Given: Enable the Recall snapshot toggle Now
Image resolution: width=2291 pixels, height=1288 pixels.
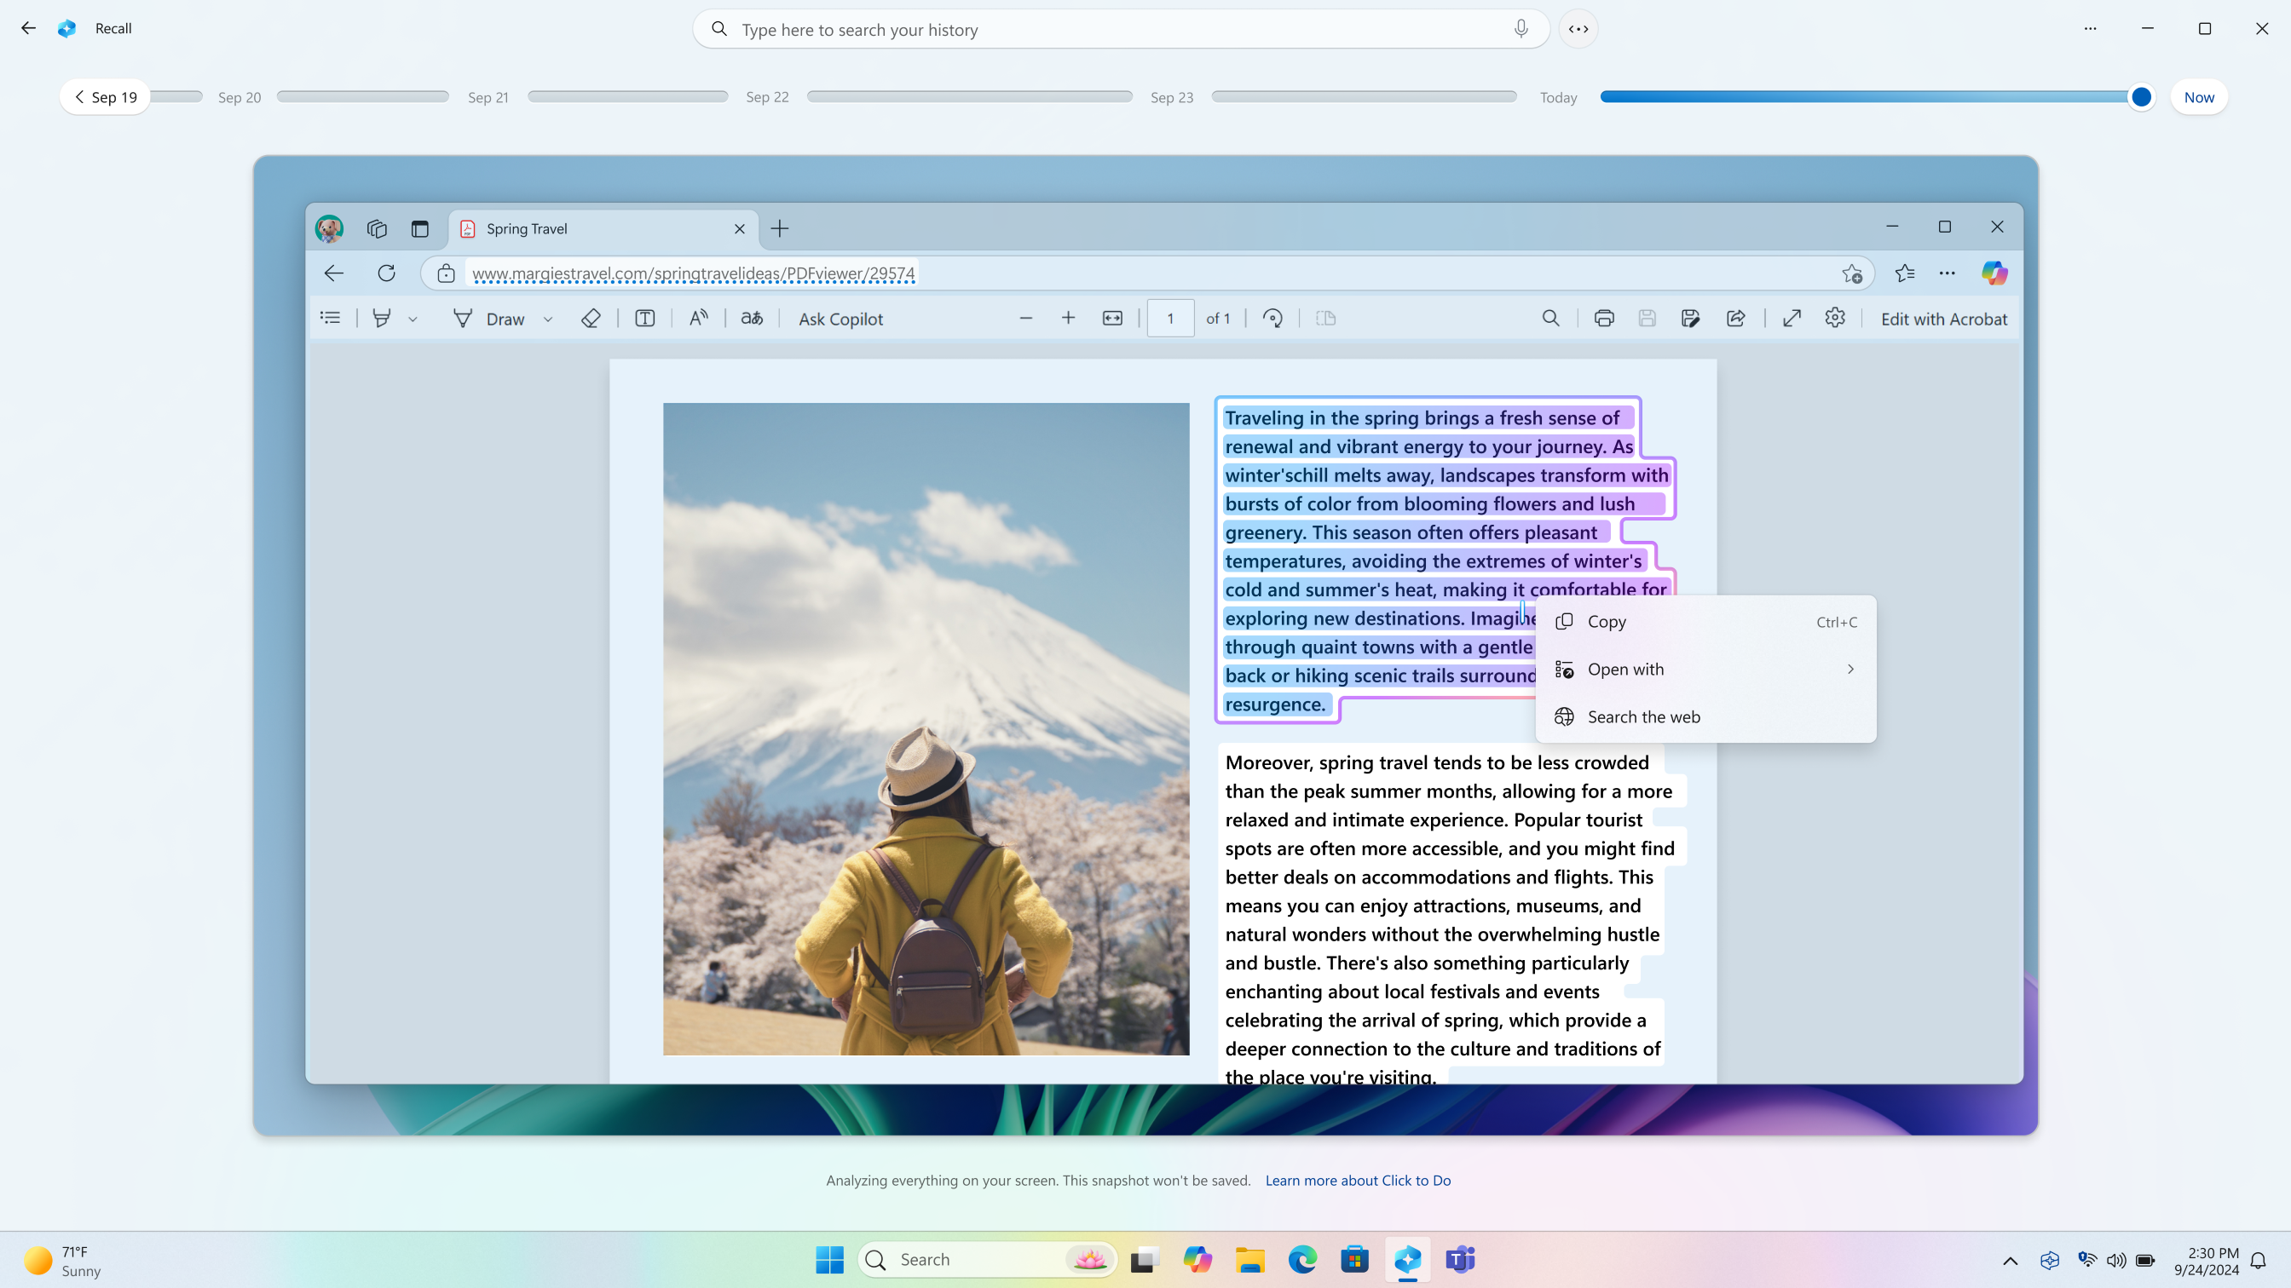Looking at the screenshot, I should 2200,97.
